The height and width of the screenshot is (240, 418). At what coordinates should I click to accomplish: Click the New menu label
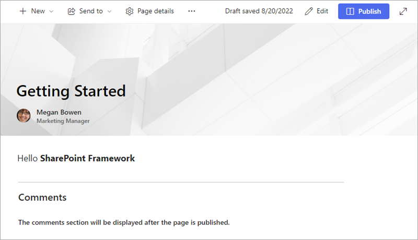pos(38,11)
